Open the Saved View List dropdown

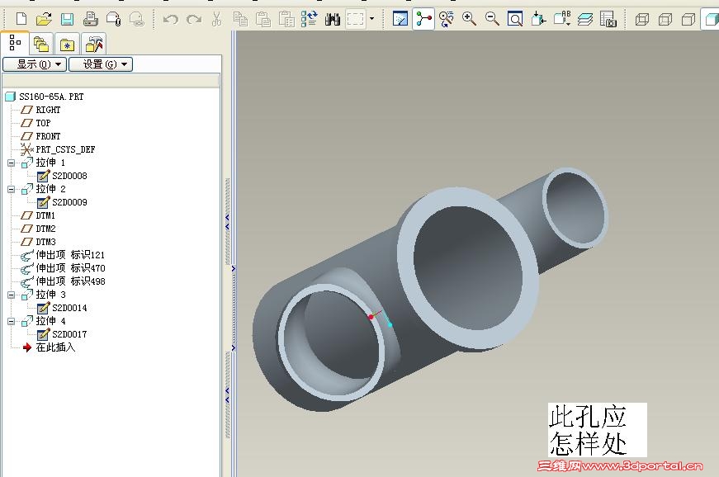[x=561, y=19]
